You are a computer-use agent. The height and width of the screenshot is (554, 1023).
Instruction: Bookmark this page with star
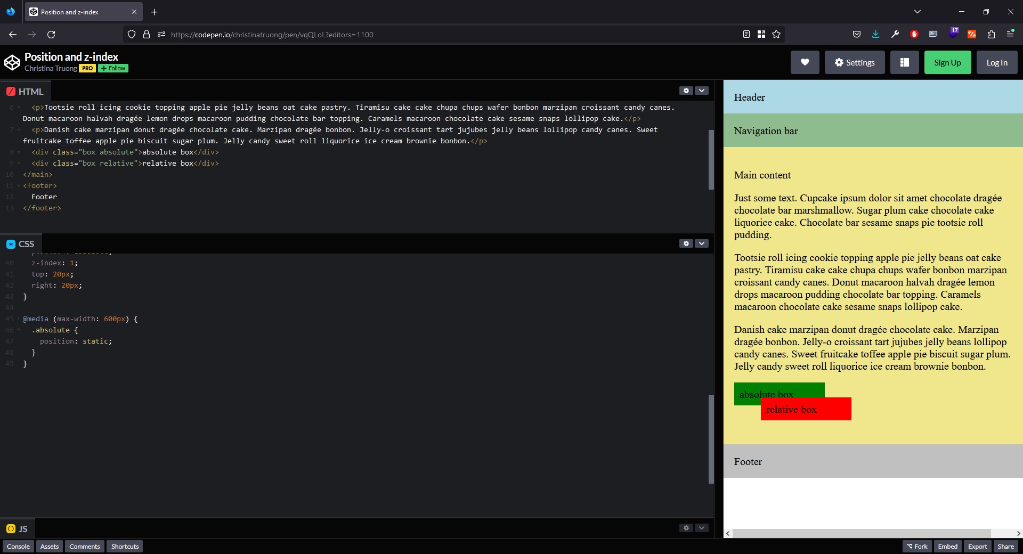coord(776,35)
